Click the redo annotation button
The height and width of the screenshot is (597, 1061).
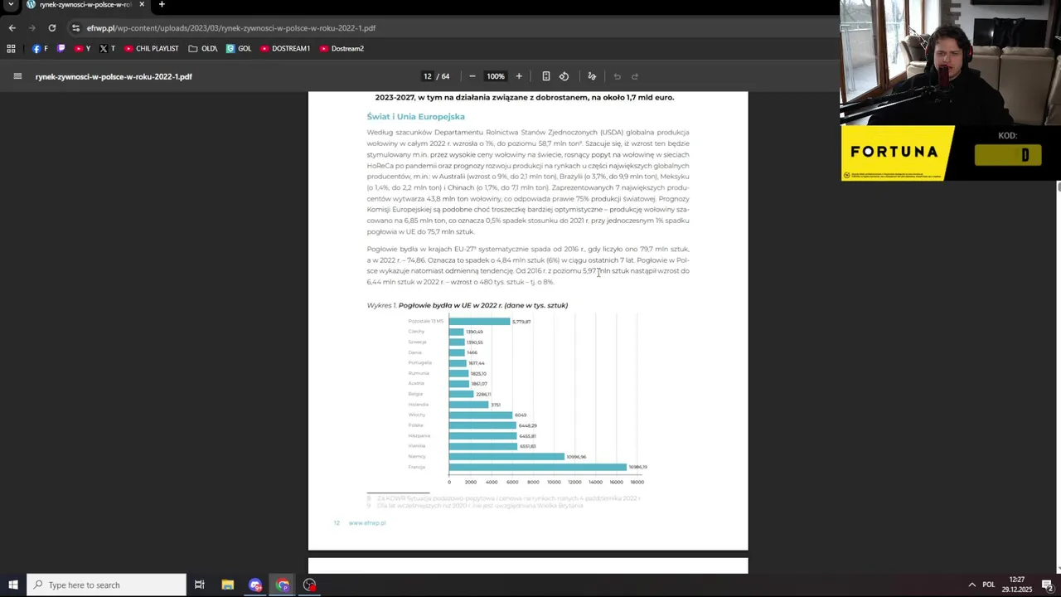(635, 76)
